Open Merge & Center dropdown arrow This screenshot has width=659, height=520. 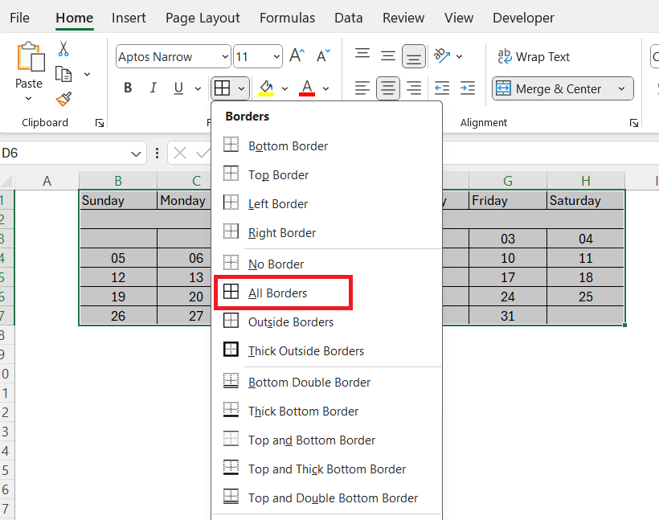pos(621,88)
